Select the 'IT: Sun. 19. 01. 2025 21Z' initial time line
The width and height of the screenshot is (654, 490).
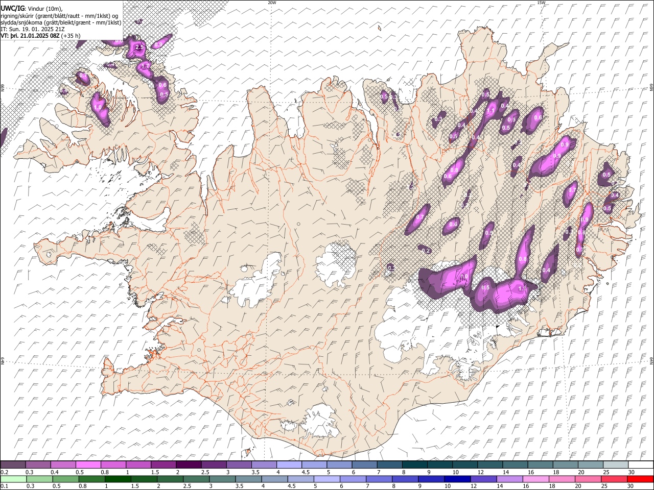tap(32, 29)
